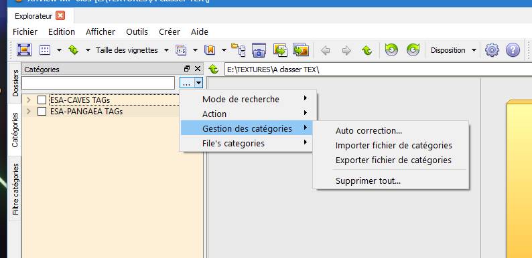Expand the ESA-PANGAEA TAGs tree node
The image size is (532, 258).
pos(29,111)
